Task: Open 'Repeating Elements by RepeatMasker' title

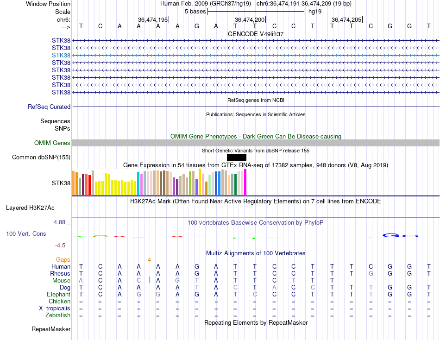Action: tap(256, 322)
